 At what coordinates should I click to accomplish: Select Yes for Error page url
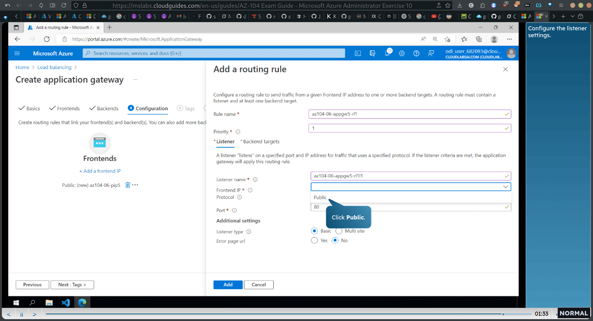314,240
